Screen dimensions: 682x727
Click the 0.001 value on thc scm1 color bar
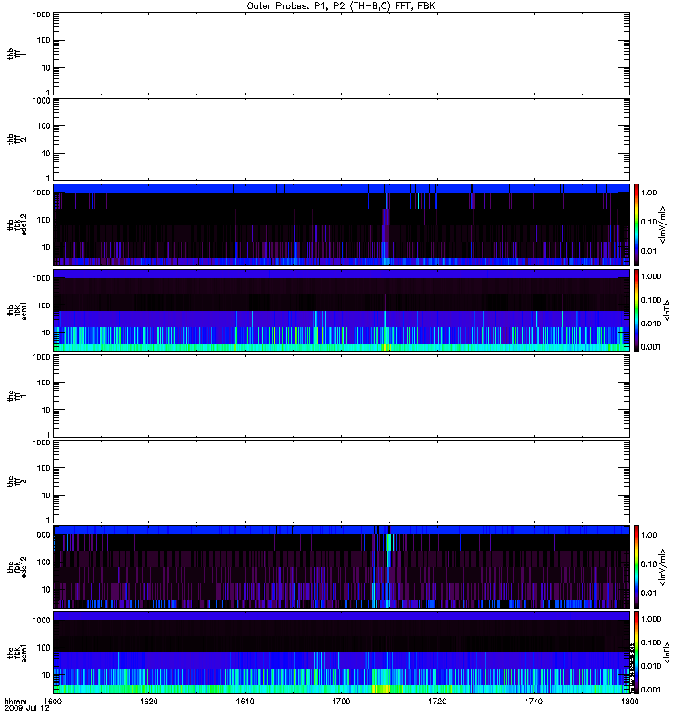[x=651, y=690]
